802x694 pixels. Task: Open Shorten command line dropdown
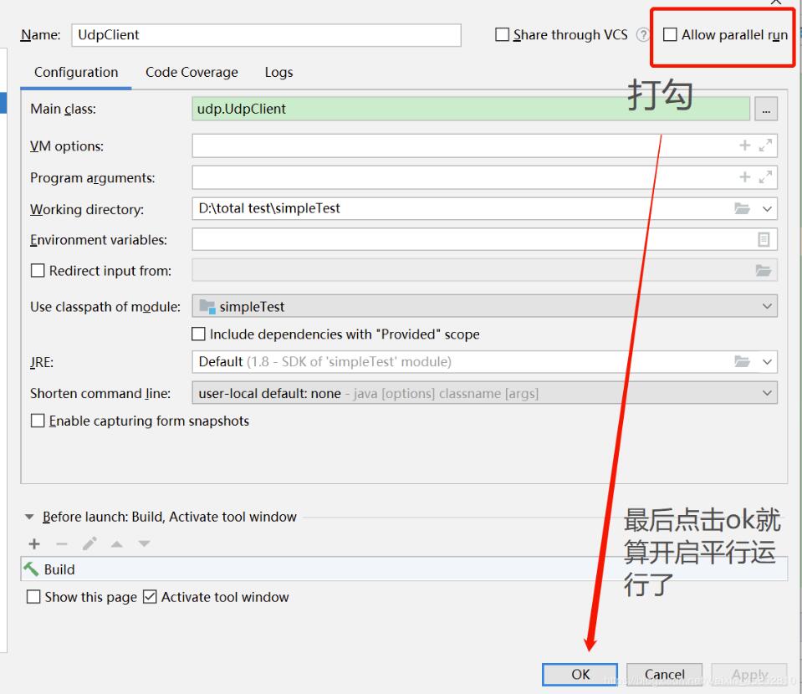(x=767, y=393)
